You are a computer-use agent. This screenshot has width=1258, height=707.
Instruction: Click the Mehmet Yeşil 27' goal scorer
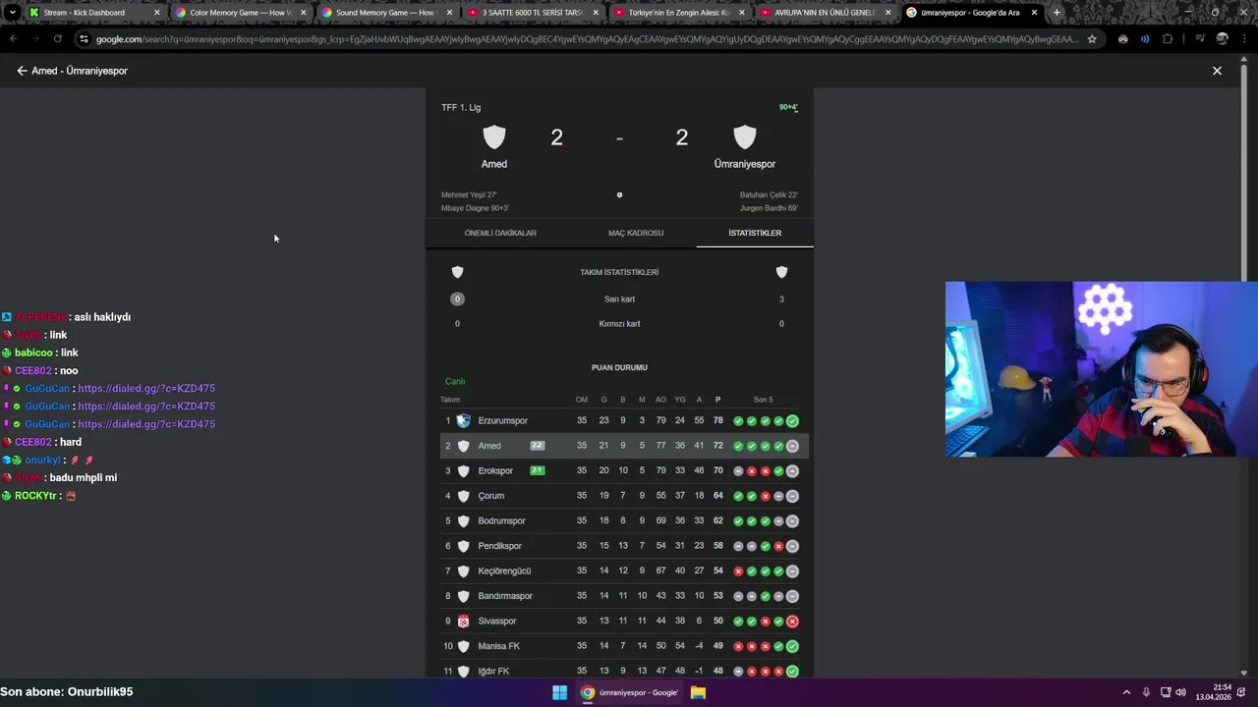point(469,194)
